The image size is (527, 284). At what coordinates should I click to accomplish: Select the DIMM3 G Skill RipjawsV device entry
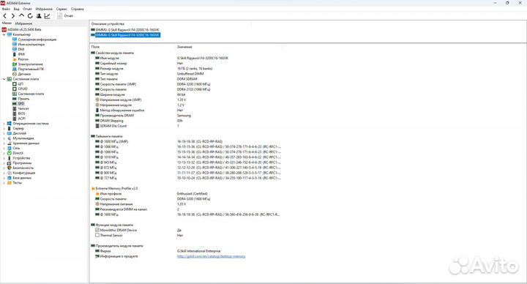[x=127, y=30]
